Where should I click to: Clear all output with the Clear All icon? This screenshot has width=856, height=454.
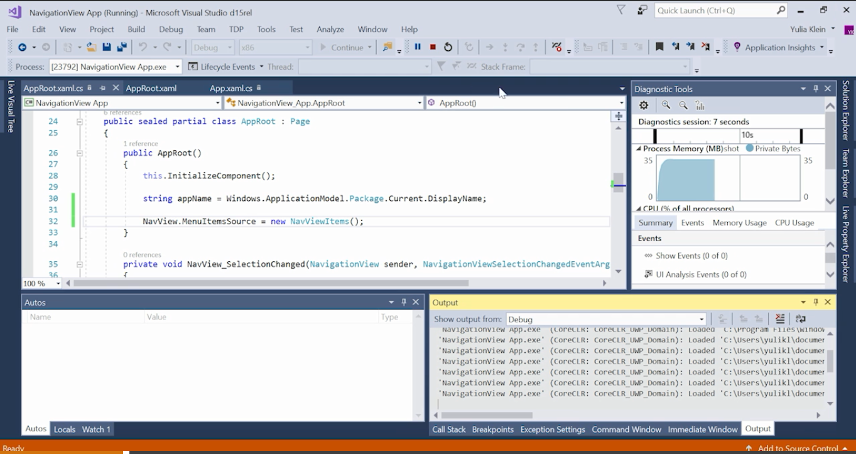pos(780,319)
